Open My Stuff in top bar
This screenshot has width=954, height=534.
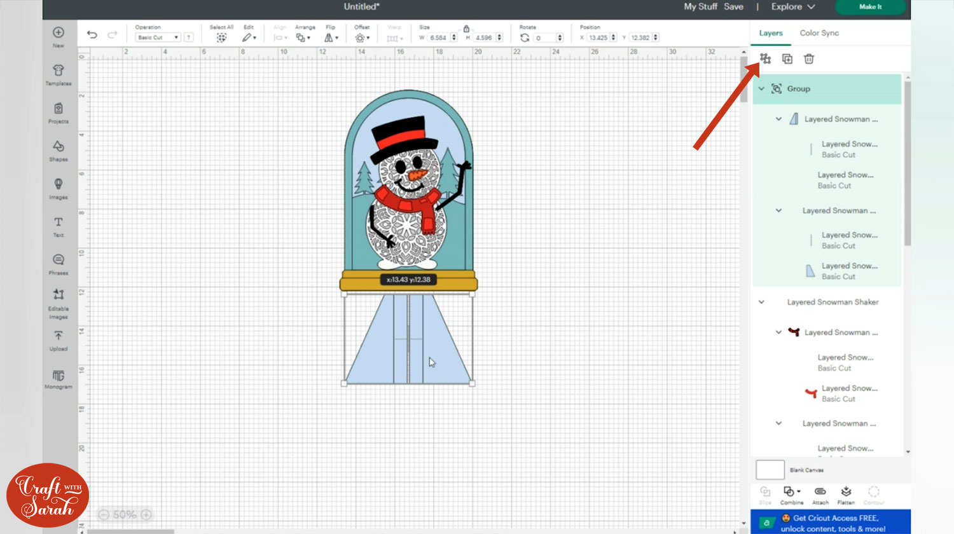pyautogui.click(x=700, y=6)
